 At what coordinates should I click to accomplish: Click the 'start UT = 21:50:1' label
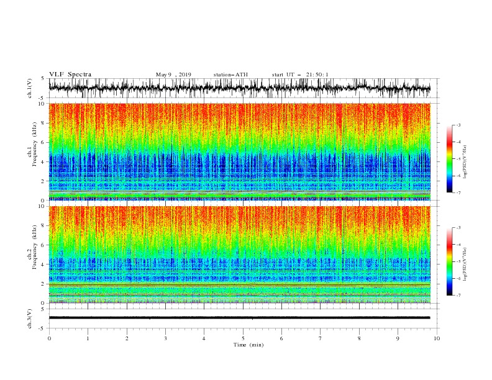(299, 75)
